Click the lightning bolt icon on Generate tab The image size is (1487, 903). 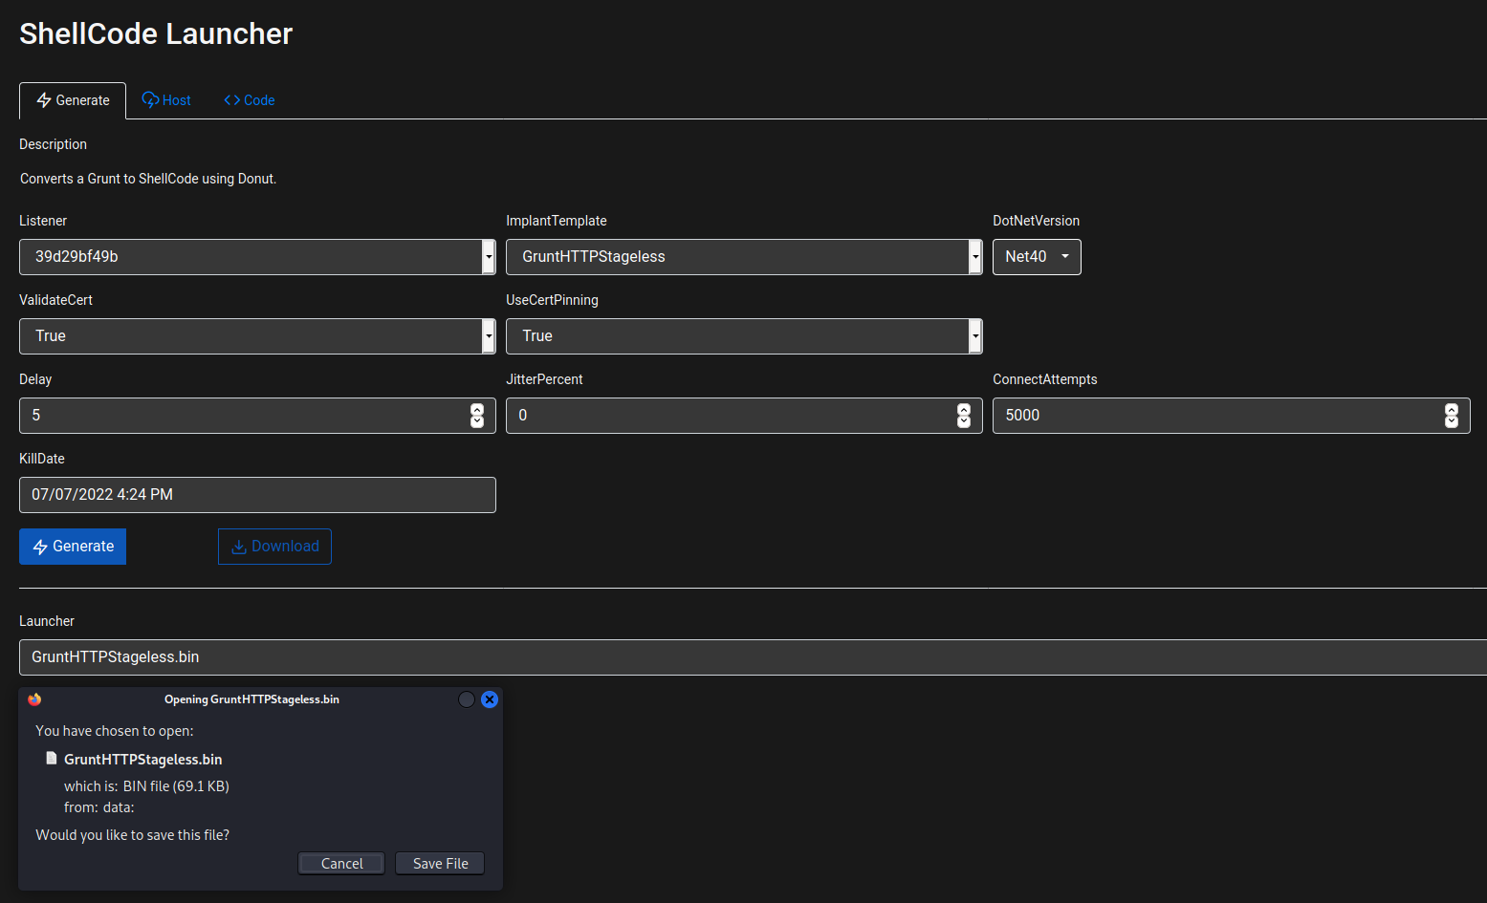pyautogui.click(x=44, y=100)
